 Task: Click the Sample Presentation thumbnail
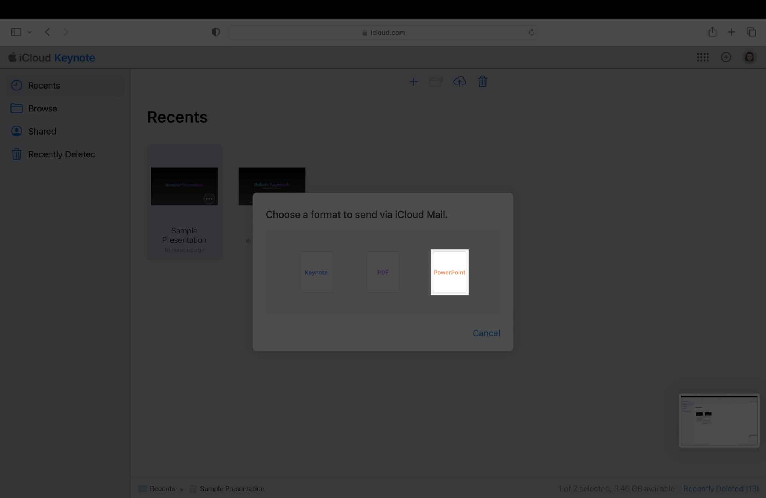(184, 186)
